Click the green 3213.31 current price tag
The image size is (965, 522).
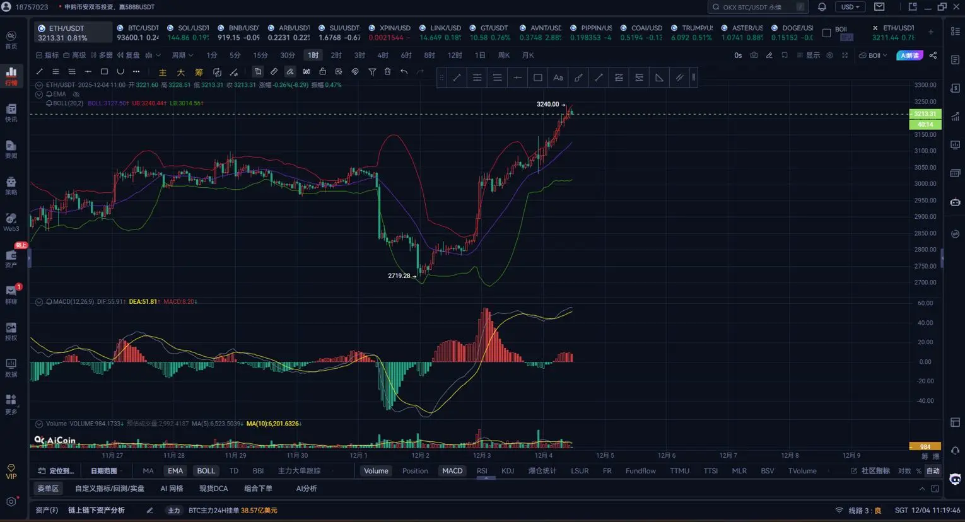[925, 114]
